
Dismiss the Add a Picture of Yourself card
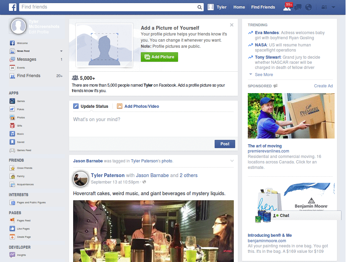232,25
